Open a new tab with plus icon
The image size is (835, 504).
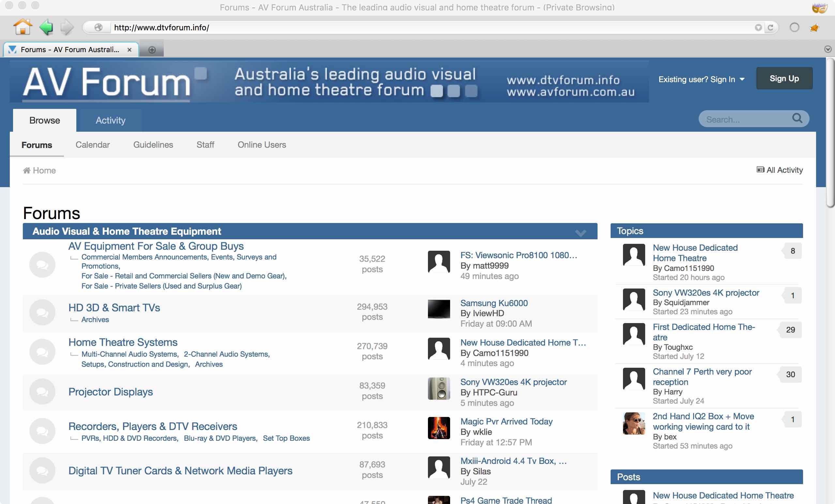(152, 50)
